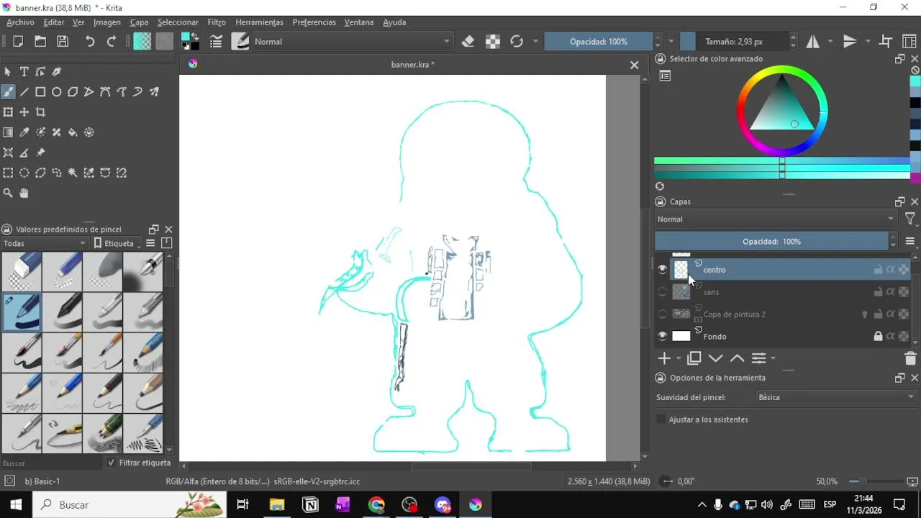Open the Herramientas menu
This screenshot has height=518, width=921.
click(259, 22)
